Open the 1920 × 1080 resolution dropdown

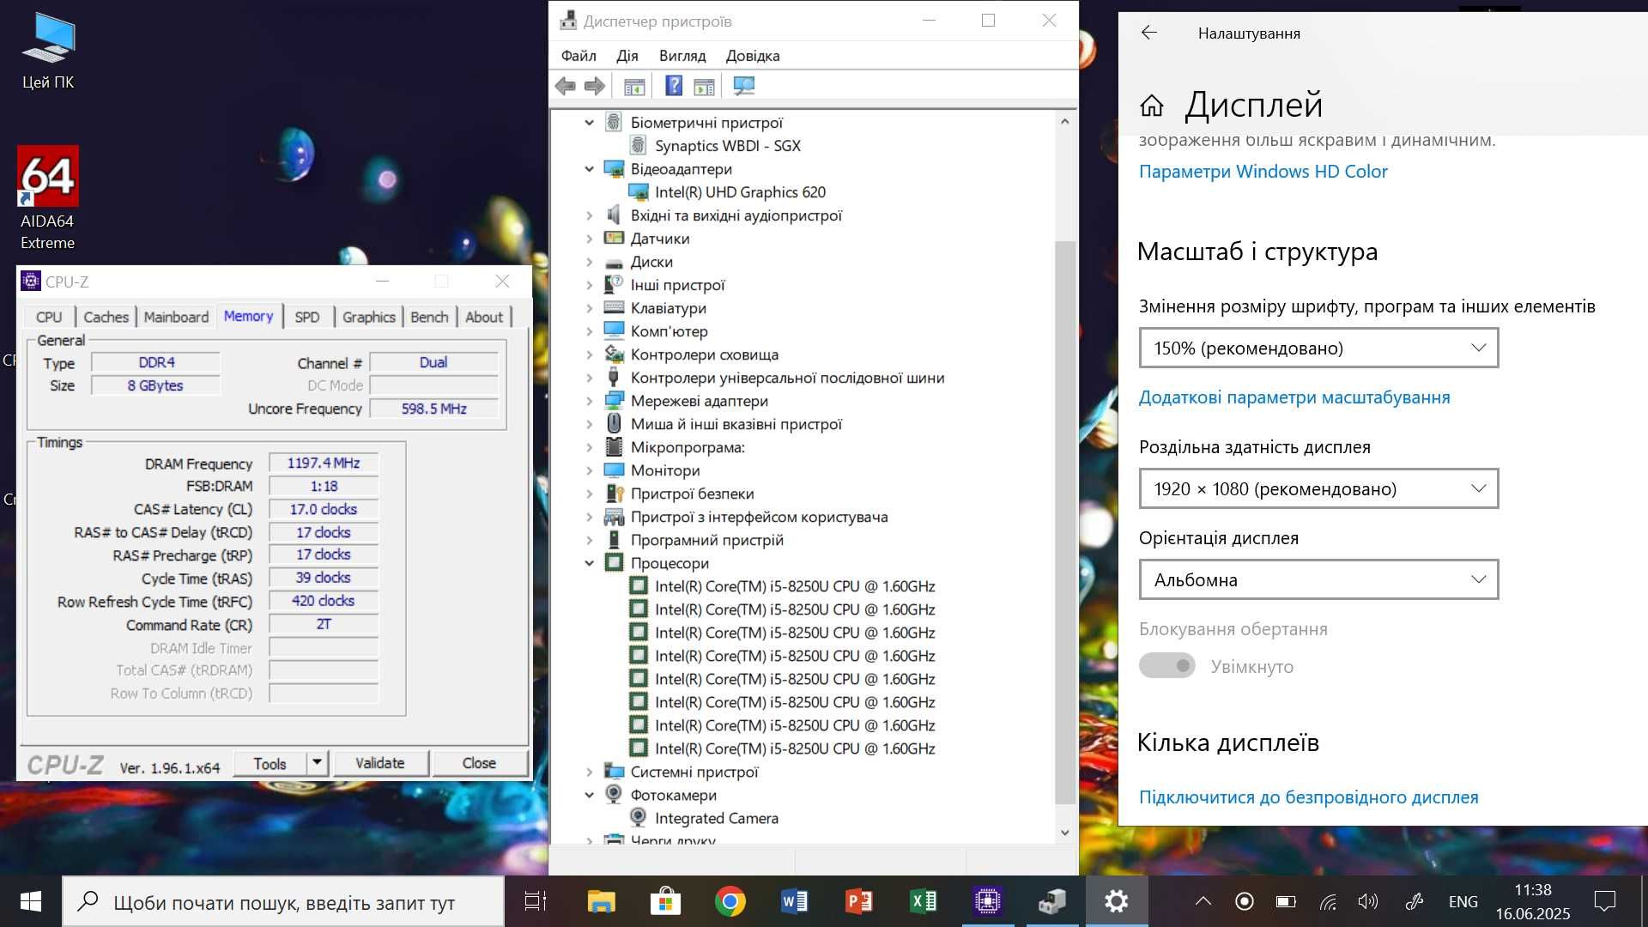click(1318, 489)
